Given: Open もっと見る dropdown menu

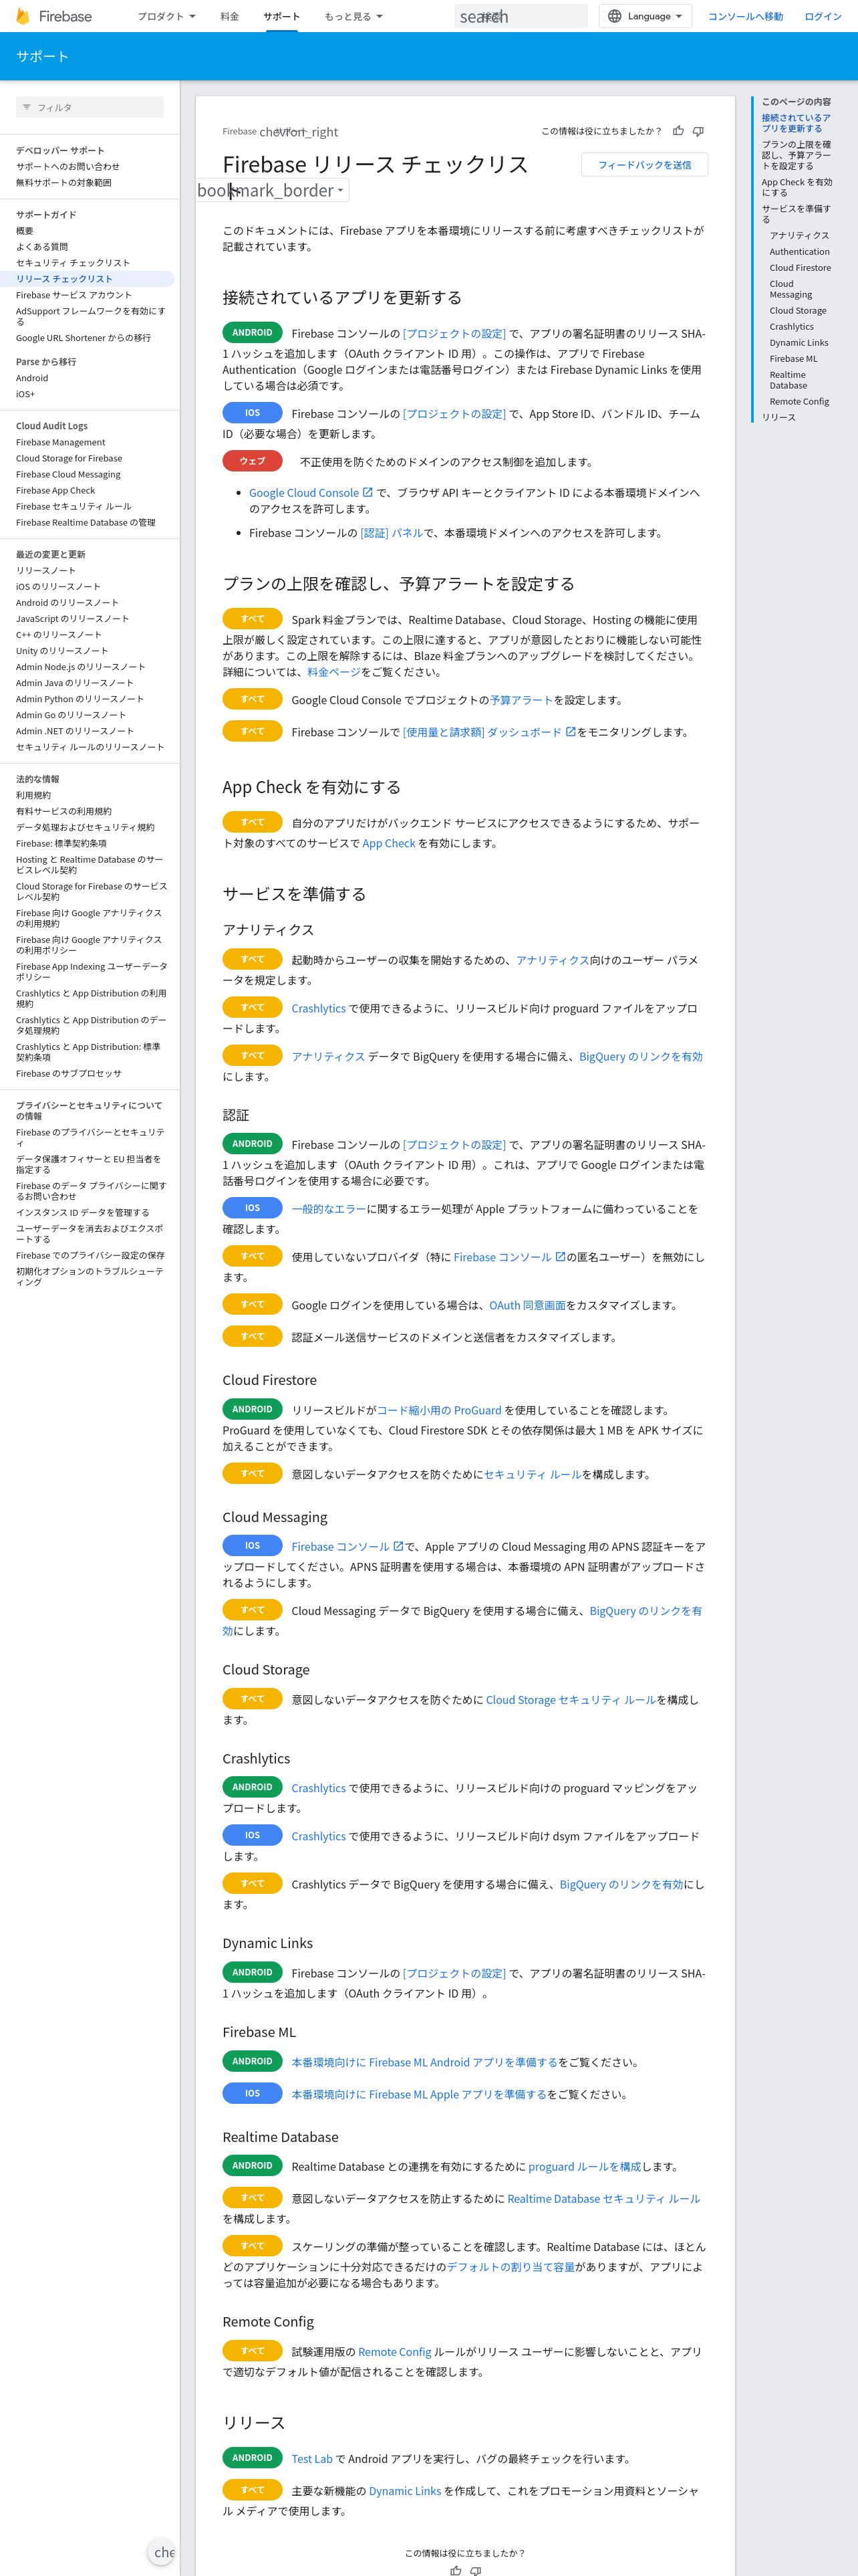Looking at the screenshot, I should click(x=353, y=16).
